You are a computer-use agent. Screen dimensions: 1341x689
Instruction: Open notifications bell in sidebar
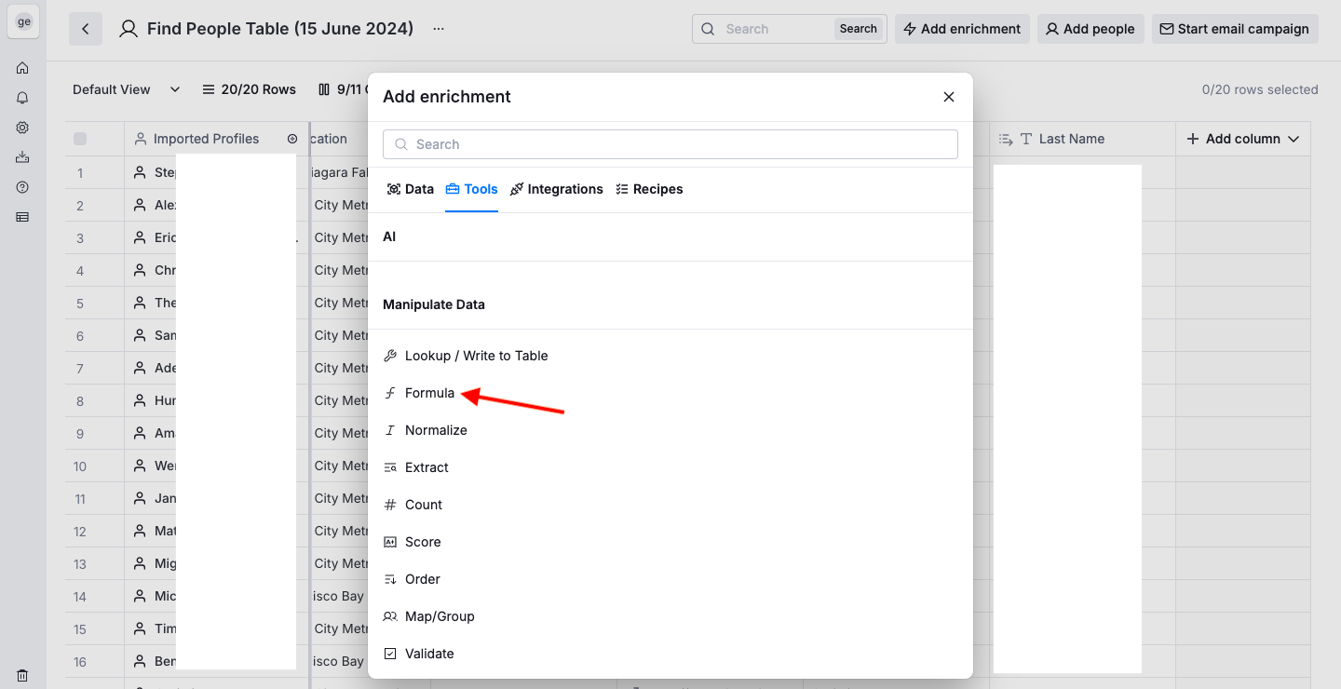22,98
